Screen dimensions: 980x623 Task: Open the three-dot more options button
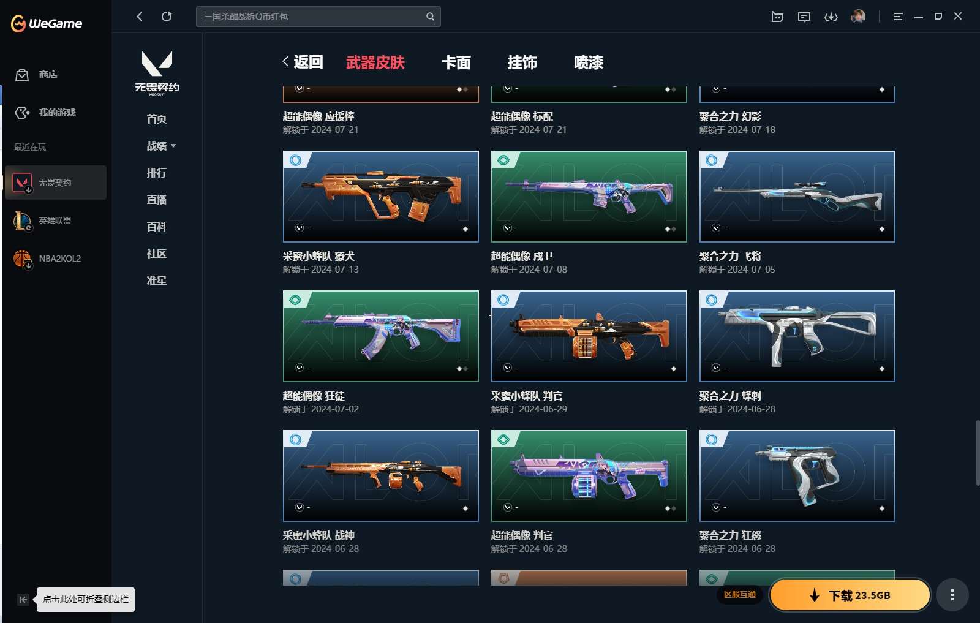(952, 595)
